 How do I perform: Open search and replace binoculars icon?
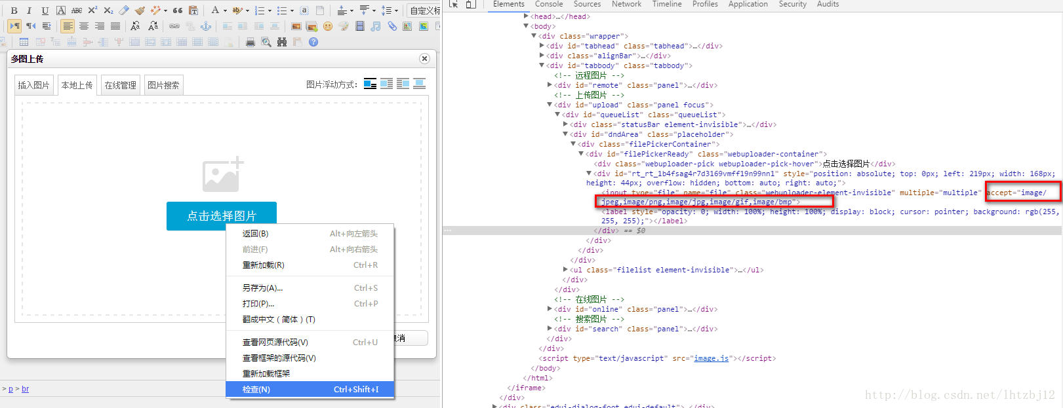[282, 42]
